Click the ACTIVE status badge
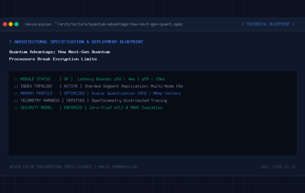The height and width of the screenshot is (193, 305). (x=71, y=86)
